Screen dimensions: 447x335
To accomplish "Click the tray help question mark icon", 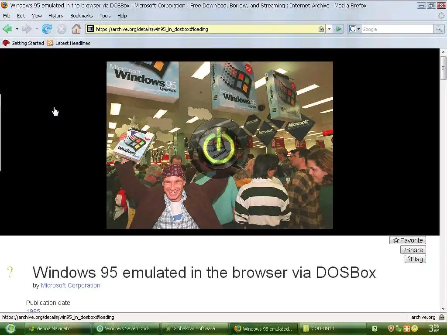I will pyautogui.click(x=375, y=329).
